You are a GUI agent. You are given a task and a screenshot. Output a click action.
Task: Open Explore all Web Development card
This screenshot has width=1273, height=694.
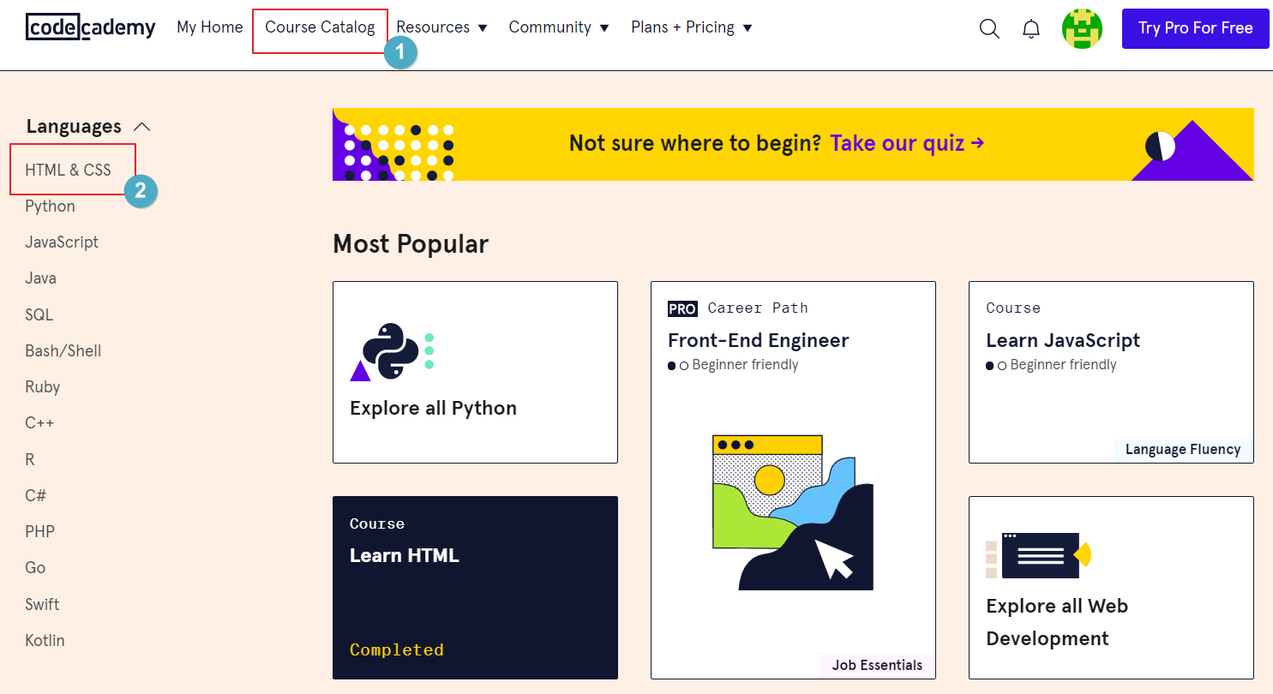pos(1111,588)
